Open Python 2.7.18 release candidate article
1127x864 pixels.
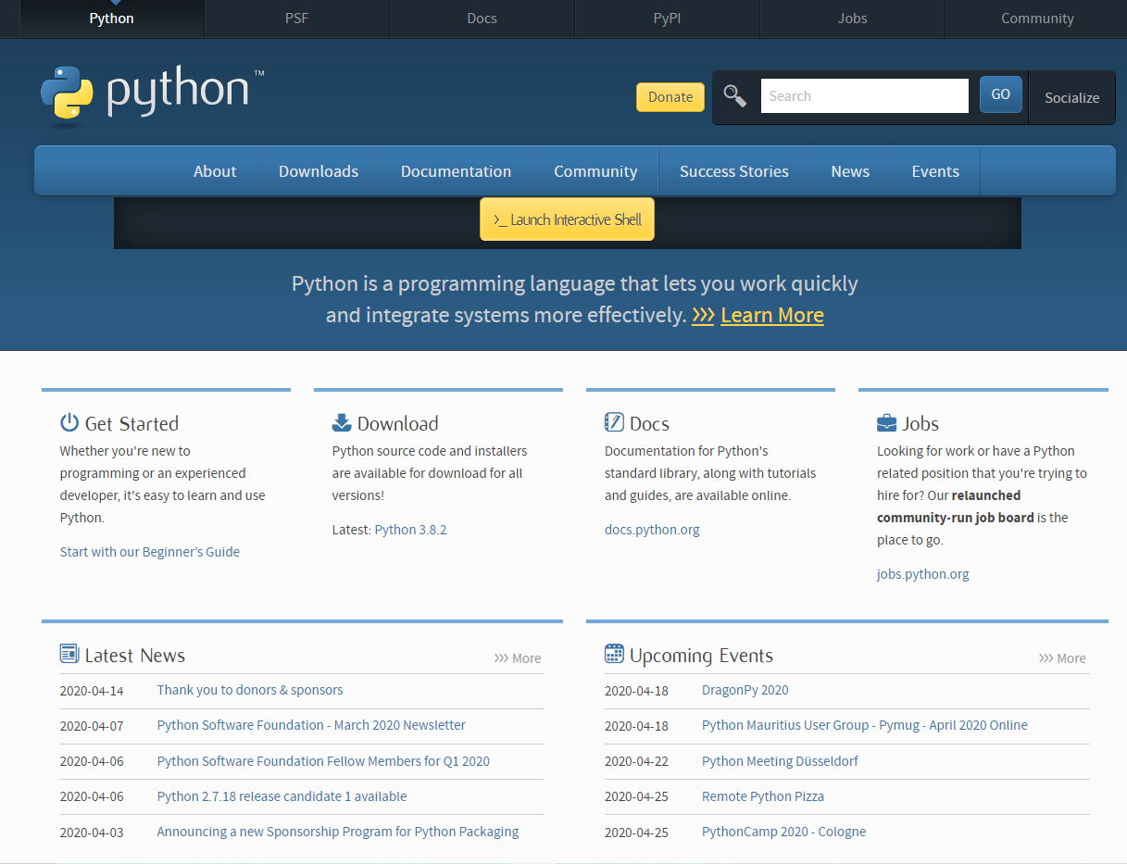[x=282, y=796]
